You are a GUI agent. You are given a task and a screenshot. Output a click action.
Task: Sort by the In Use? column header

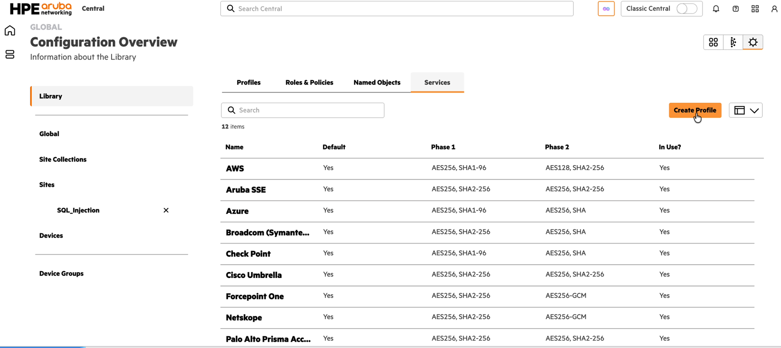670,147
